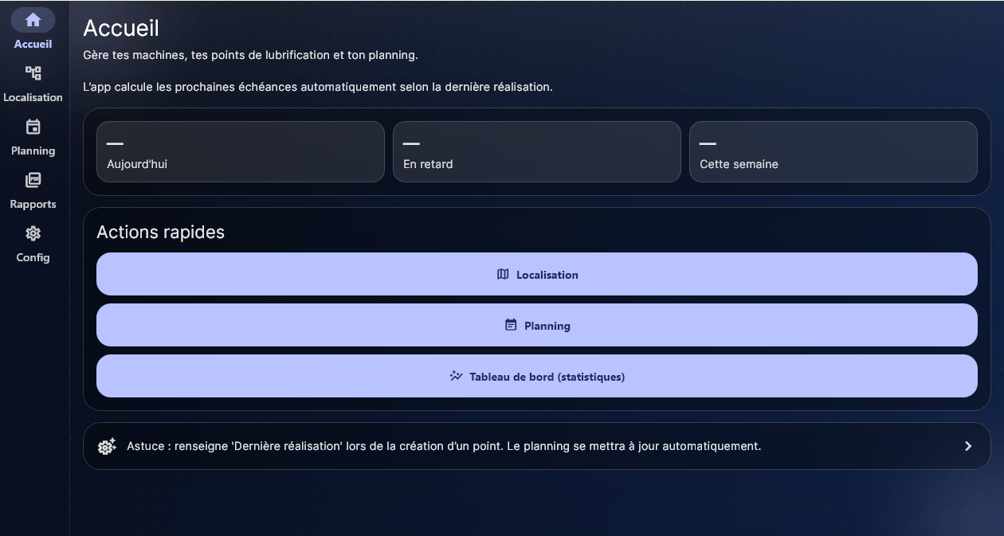Select the sparkle icon on Tableau de bord

coord(456,376)
